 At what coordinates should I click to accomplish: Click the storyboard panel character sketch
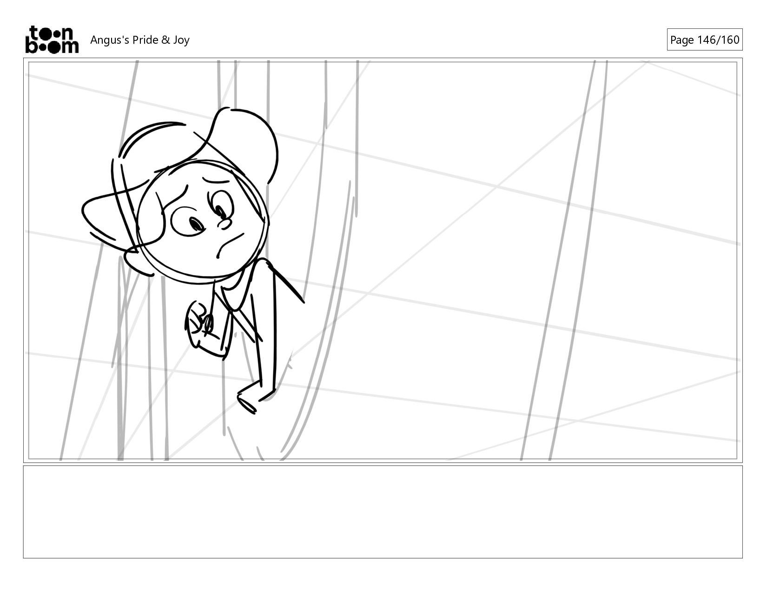[x=193, y=260]
